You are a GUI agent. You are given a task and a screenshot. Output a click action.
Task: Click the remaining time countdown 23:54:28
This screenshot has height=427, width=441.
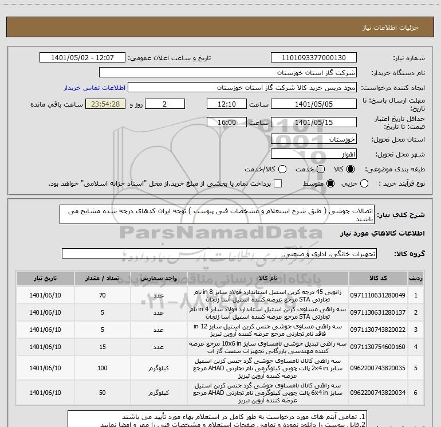coord(105,104)
